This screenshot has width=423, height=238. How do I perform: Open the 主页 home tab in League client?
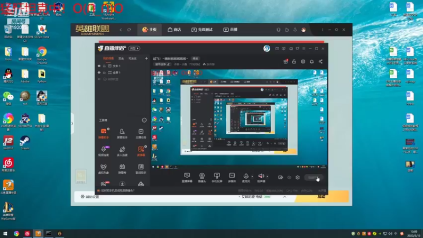[x=150, y=30]
